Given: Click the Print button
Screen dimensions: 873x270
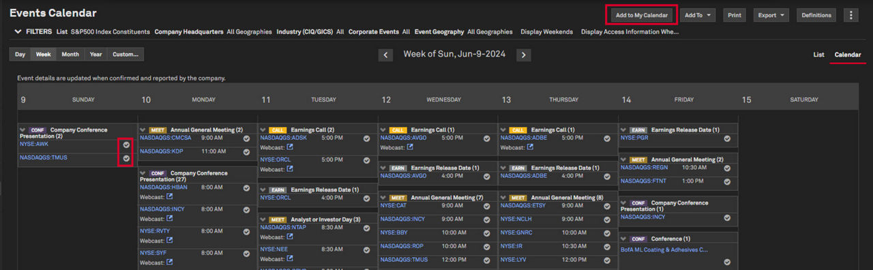Looking at the screenshot, I should (x=735, y=15).
